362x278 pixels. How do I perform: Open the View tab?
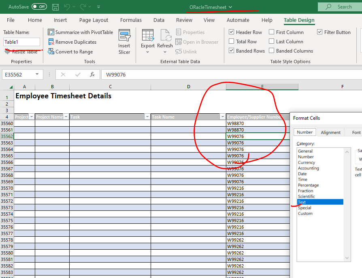coord(209,20)
